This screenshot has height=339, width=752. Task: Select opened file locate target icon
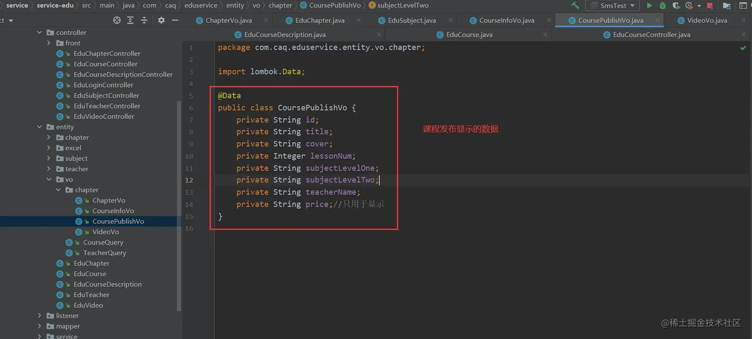117,20
